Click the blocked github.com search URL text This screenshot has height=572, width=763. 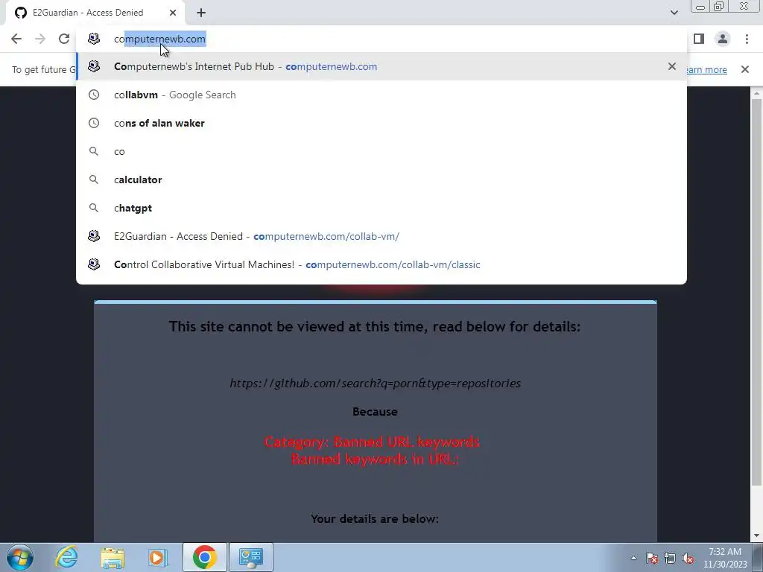376,384
